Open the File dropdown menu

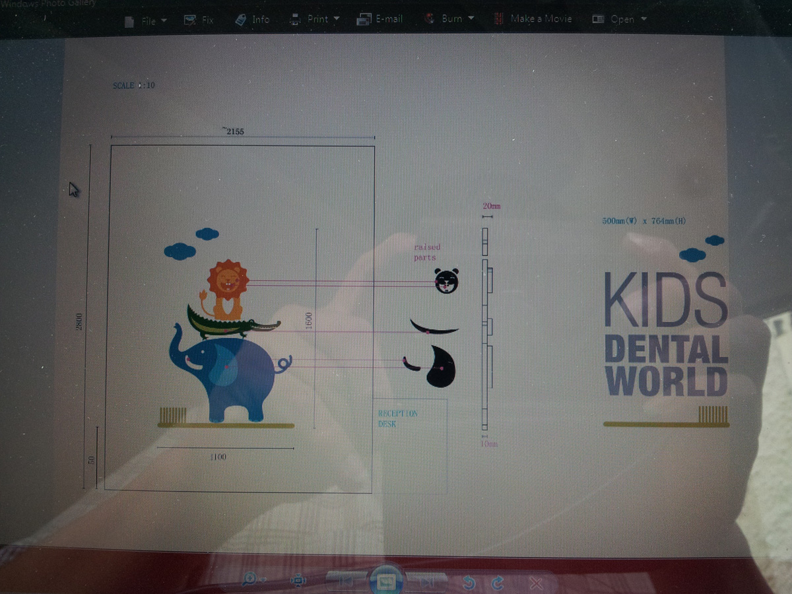[146, 20]
